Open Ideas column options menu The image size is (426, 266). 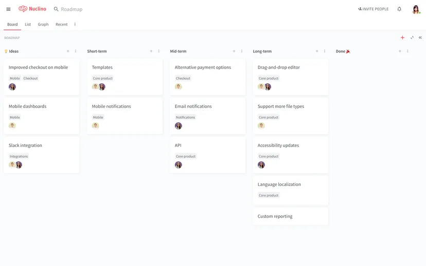[76, 51]
